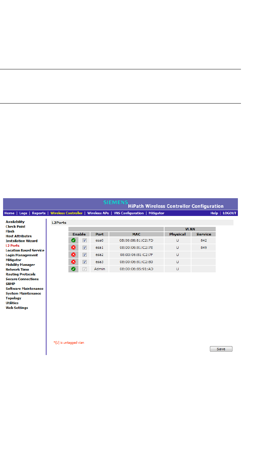Viewport: 257px width, 449px height.
Task: Open the Mitigator tab in top bar
Action: 156,213
